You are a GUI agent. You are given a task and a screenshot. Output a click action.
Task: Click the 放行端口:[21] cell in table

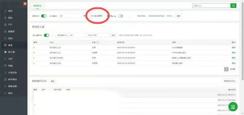(56, 53)
